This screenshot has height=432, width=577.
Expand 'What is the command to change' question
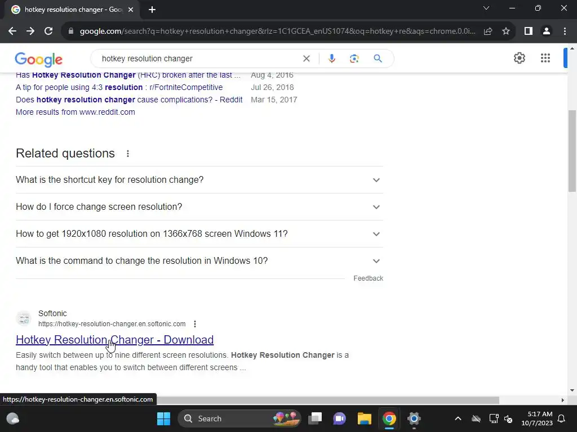pos(199,261)
